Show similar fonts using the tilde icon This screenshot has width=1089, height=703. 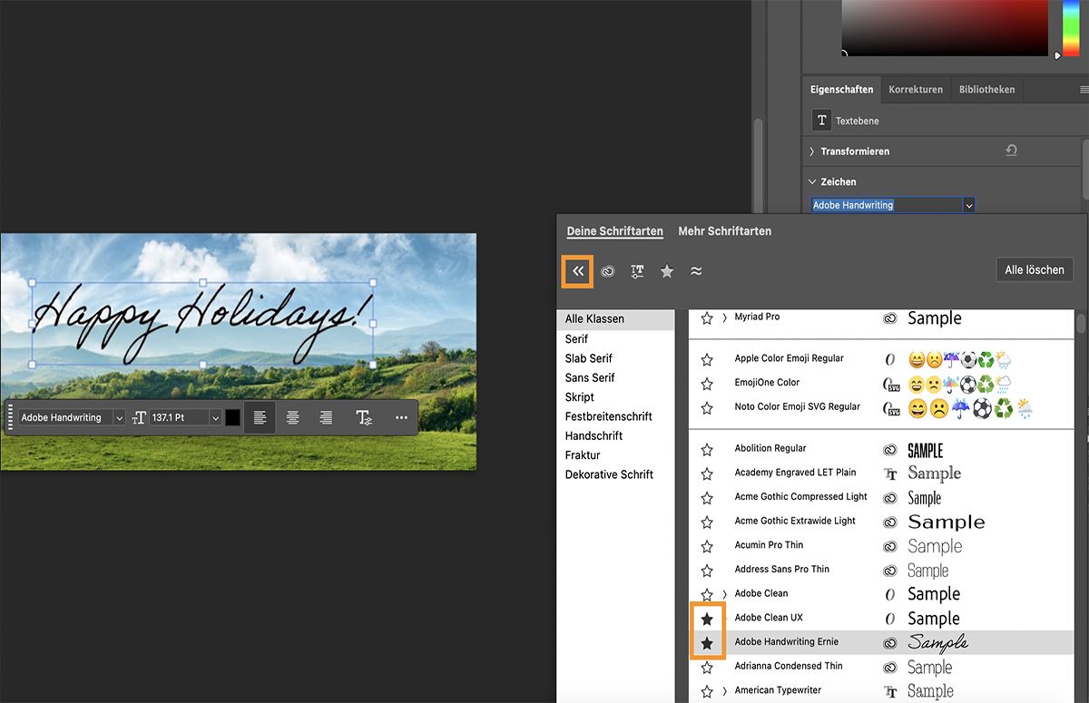click(x=697, y=271)
